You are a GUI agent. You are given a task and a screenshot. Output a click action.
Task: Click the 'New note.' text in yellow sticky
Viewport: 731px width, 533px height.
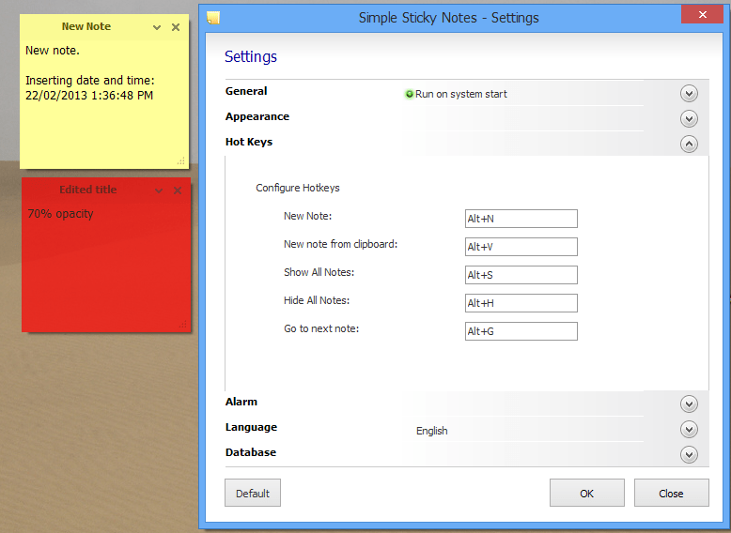(x=53, y=51)
